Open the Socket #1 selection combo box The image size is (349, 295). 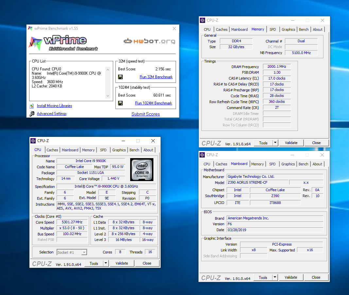[x=72, y=252]
